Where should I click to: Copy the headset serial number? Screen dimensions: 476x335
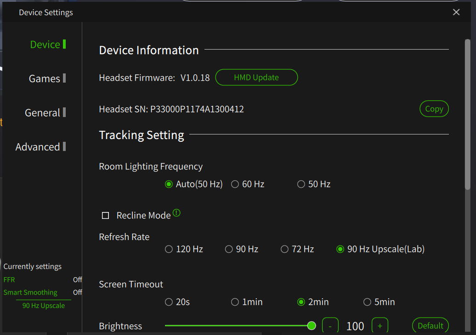pyautogui.click(x=434, y=109)
